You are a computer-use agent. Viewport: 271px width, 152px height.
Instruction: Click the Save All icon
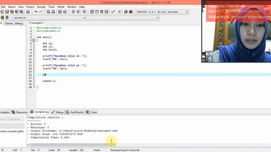(12, 12)
